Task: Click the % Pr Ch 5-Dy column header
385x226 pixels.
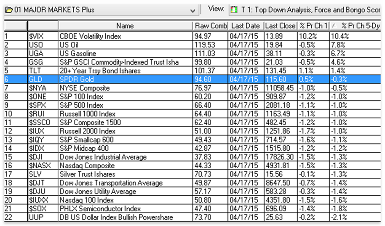Action: [355, 26]
